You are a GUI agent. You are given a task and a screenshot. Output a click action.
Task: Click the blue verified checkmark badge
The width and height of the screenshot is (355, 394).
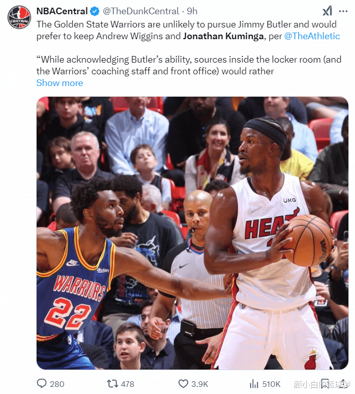point(95,11)
